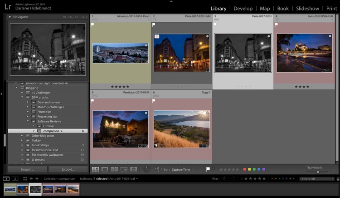Collapse the Software Reviews set
340x198 pixels.
pos(28,121)
